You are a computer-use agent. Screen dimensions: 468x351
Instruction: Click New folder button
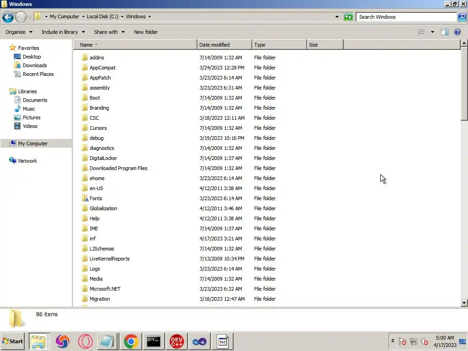pyautogui.click(x=146, y=32)
